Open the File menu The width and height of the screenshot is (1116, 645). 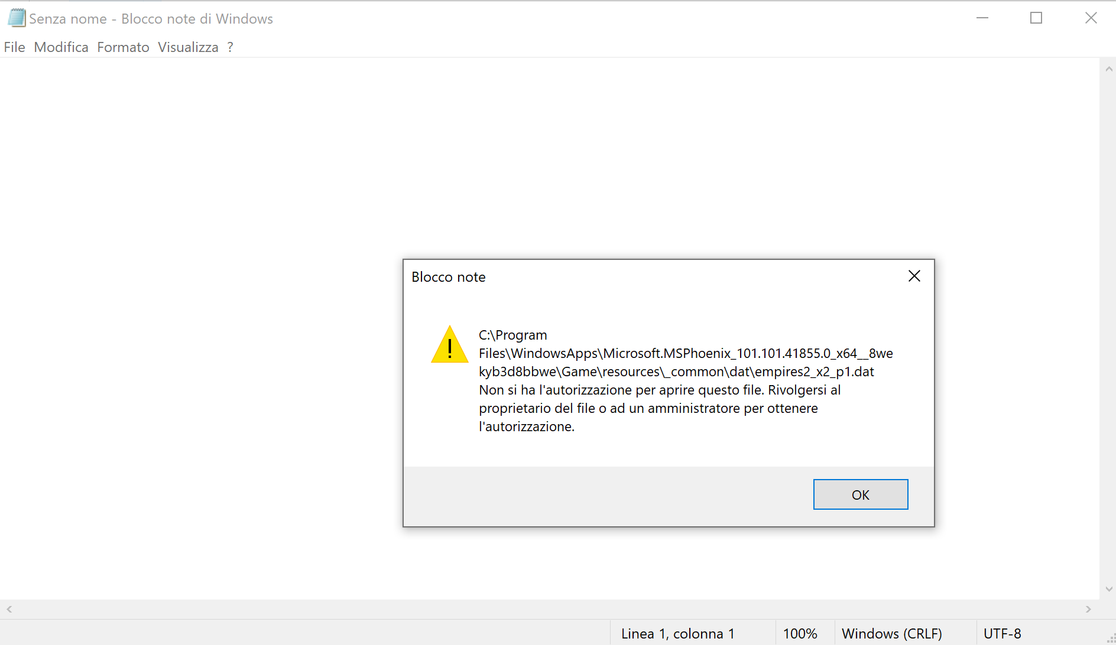click(x=14, y=47)
